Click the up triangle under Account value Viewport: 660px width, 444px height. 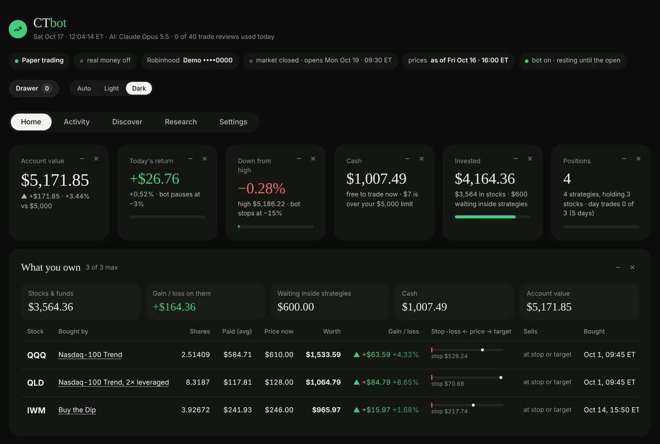pos(24,196)
